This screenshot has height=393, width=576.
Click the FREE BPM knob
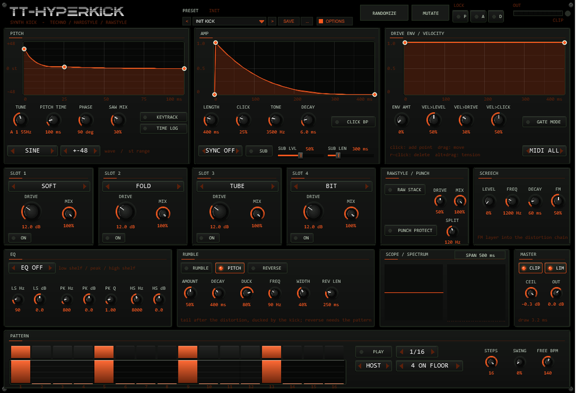pos(547,363)
